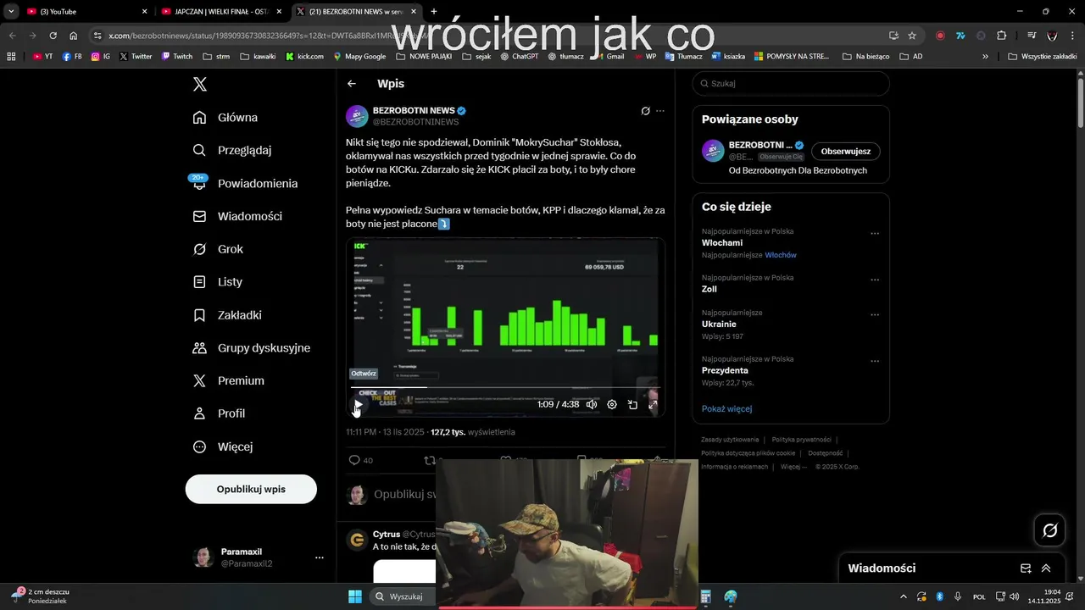
Task: Open the post's three-dot options menu
Action: (x=660, y=111)
